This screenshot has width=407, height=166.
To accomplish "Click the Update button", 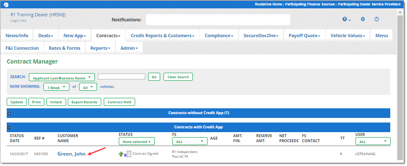I will [x=17, y=102].
